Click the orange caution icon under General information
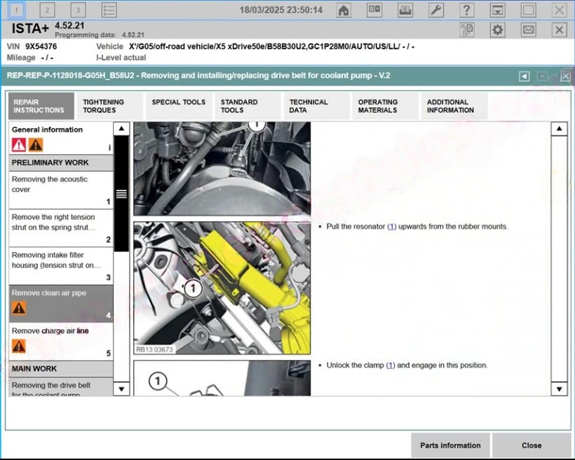 [x=36, y=145]
